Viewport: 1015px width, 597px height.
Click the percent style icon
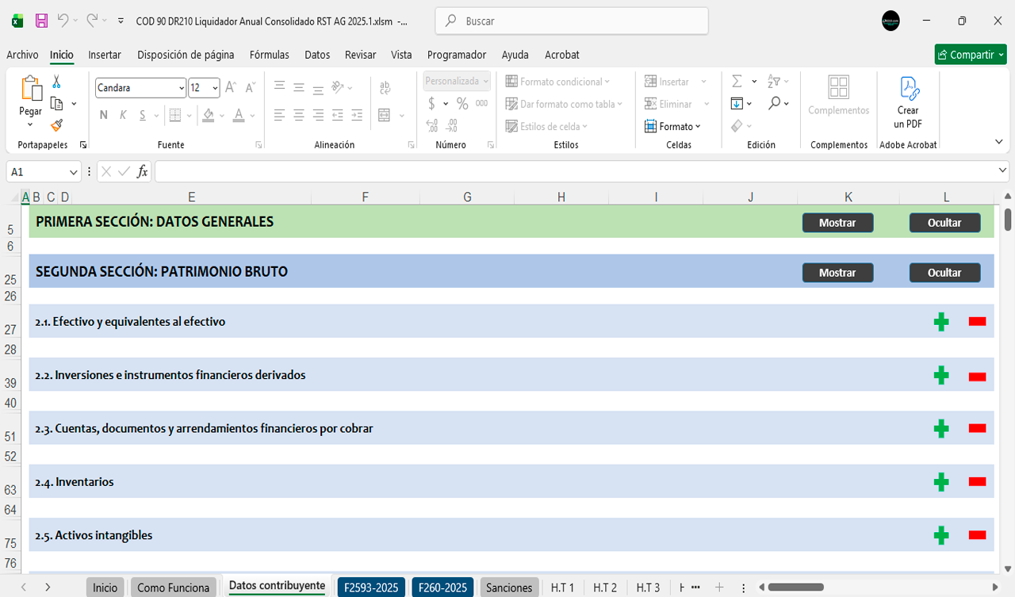click(462, 104)
